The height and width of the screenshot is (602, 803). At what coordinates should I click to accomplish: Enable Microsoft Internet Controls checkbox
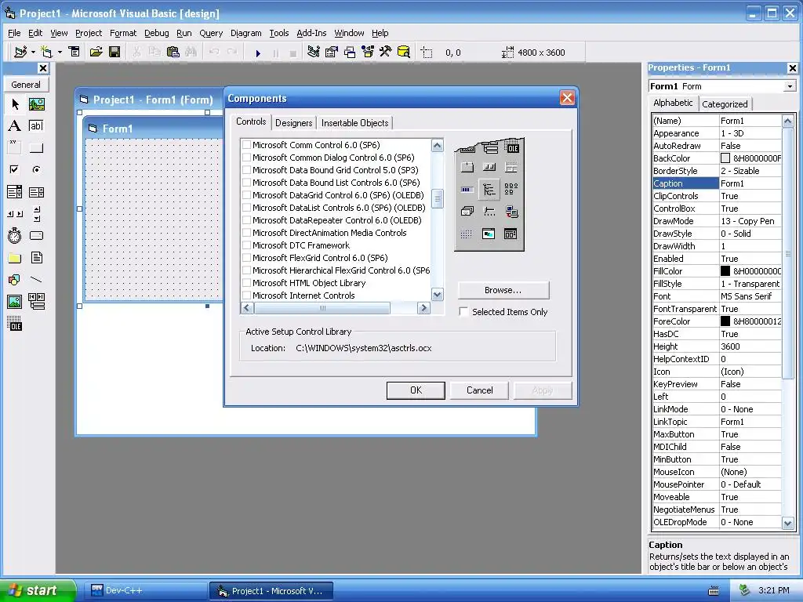pos(246,296)
